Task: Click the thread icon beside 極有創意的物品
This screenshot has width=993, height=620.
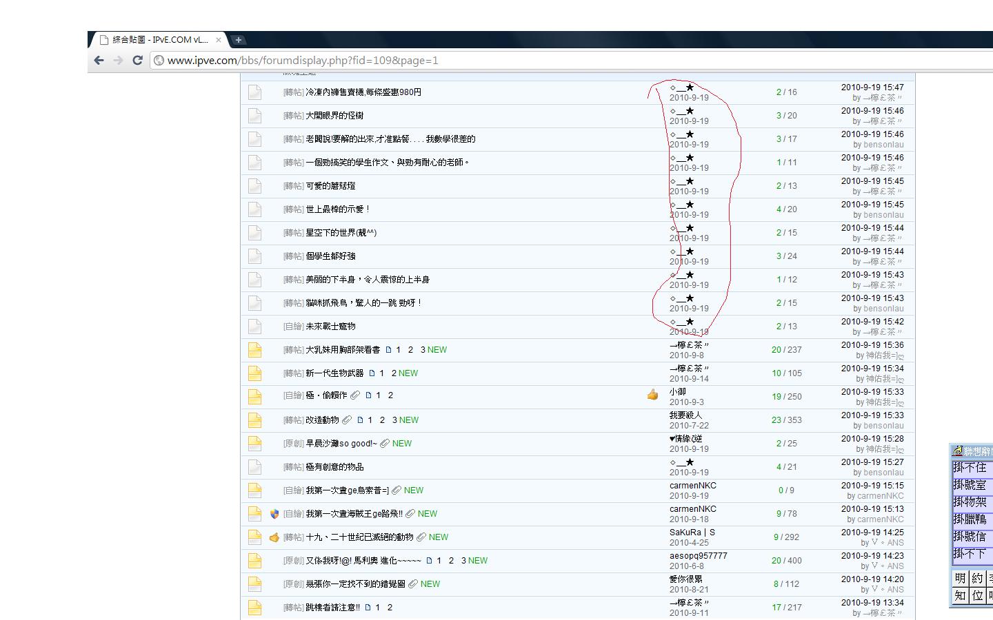Action: coord(254,467)
